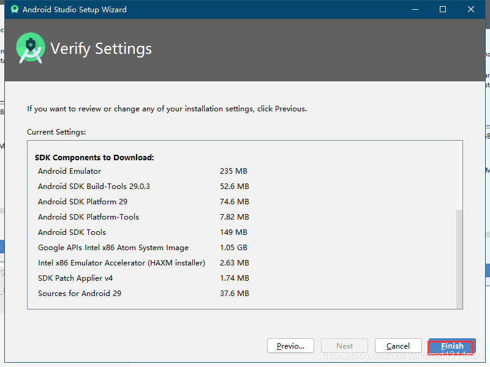490x367 pixels.
Task: Click the settings list vertical scrollbar
Action: pos(459,259)
